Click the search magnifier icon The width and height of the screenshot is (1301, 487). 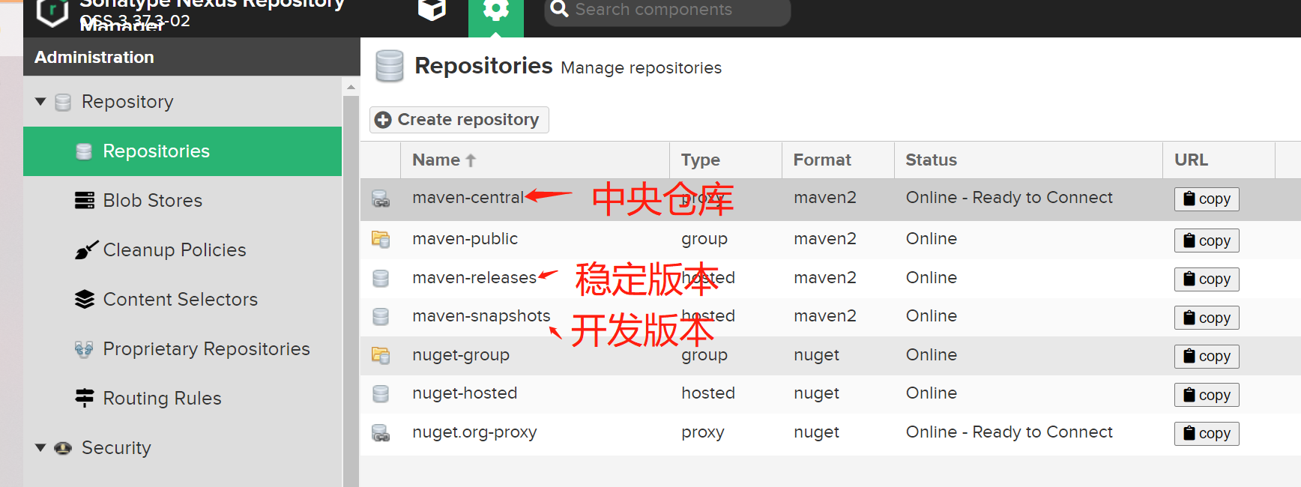559,8
